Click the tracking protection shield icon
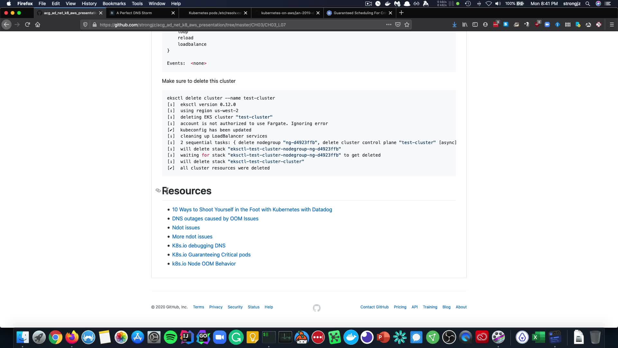618x348 pixels. (x=85, y=24)
